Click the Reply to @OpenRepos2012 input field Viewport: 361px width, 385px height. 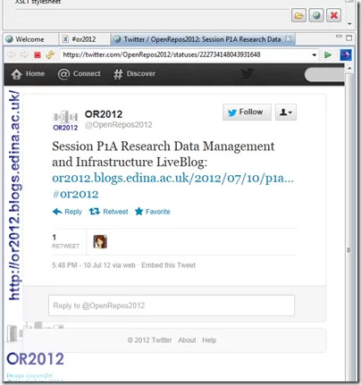[x=172, y=305]
